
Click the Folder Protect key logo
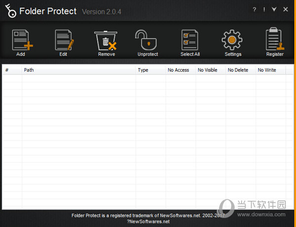(10, 11)
